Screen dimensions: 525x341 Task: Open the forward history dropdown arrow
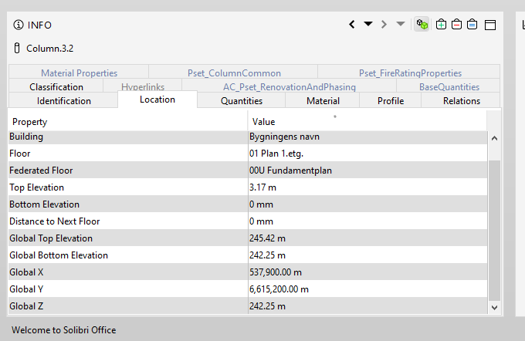400,24
